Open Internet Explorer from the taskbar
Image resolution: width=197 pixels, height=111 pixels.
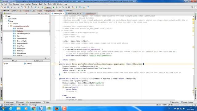point(11,109)
